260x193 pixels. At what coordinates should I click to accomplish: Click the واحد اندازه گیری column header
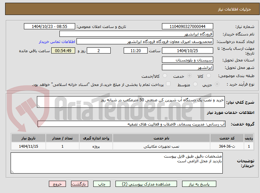pos(96,138)
